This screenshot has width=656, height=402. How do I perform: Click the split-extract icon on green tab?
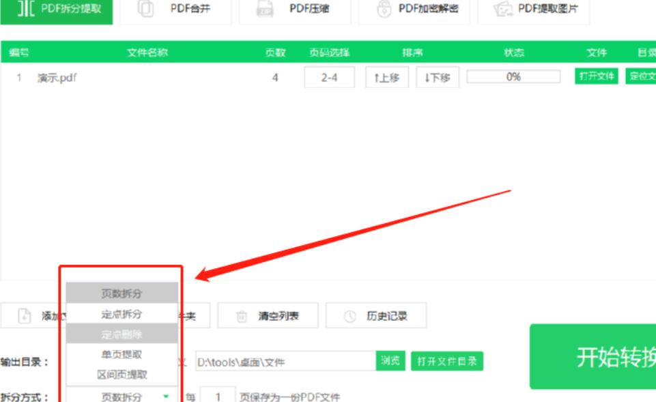point(26,8)
